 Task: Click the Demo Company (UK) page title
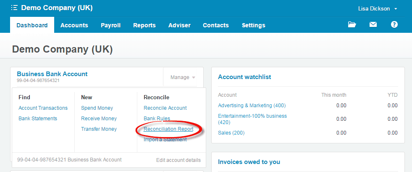pos(62,50)
